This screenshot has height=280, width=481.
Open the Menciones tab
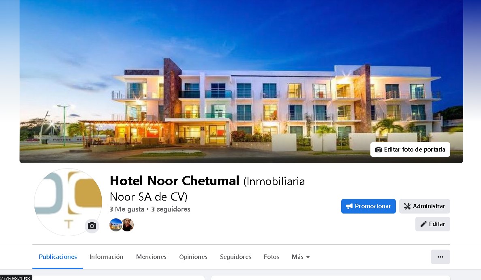click(x=151, y=257)
